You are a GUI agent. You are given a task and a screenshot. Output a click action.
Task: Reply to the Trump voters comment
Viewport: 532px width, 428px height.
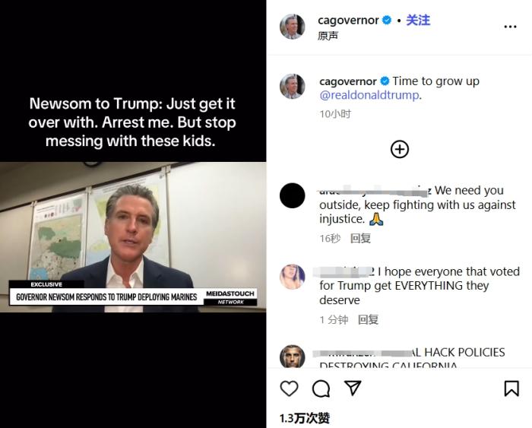click(368, 319)
